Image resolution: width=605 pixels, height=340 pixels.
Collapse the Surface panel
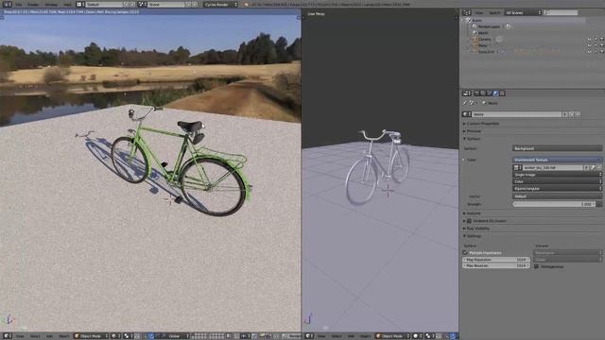point(474,139)
